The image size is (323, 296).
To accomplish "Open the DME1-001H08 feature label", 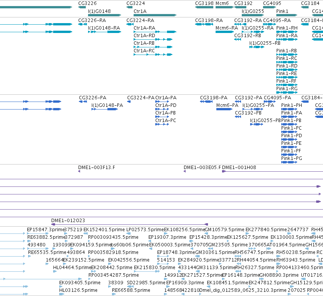I will (239, 168).
